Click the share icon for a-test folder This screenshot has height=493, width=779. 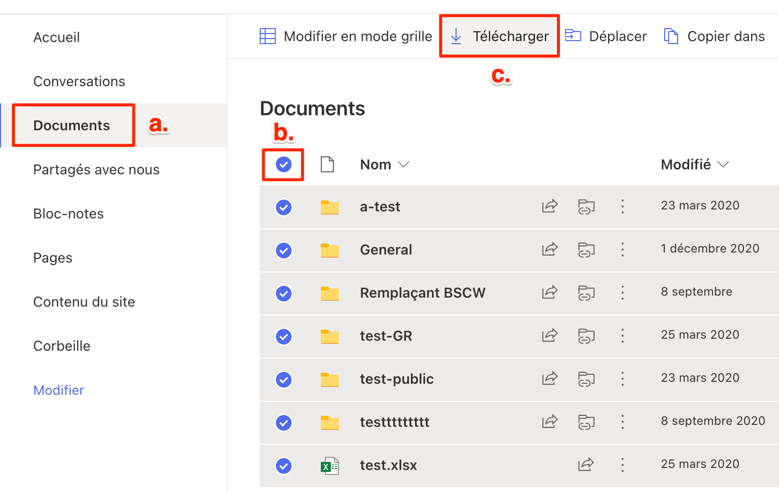click(549, 206)
